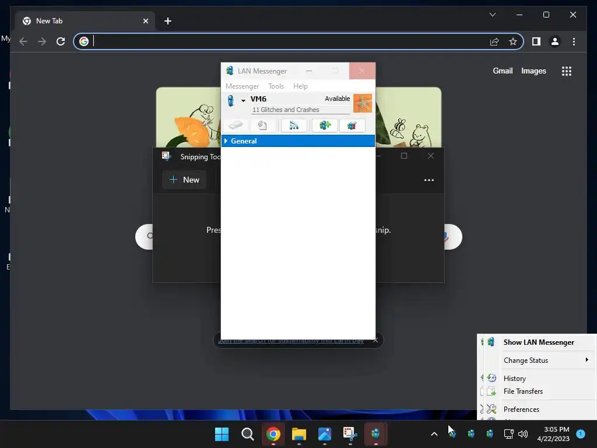This screenshot has width=597, height=448.
Task: Click the volume speaker tray icon
Action: tap(523, 433)
